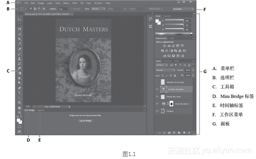The image size is (256, 159).
Task: Select the Eyedropper tool
Action: coord(19,44)
